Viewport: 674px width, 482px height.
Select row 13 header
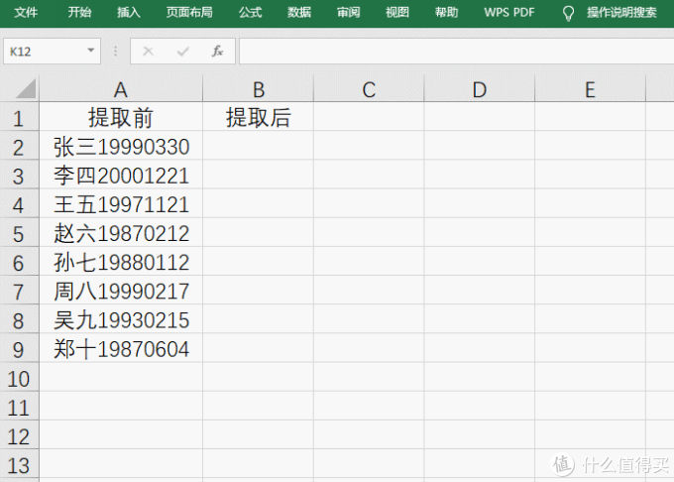click(x=19, y=465)
